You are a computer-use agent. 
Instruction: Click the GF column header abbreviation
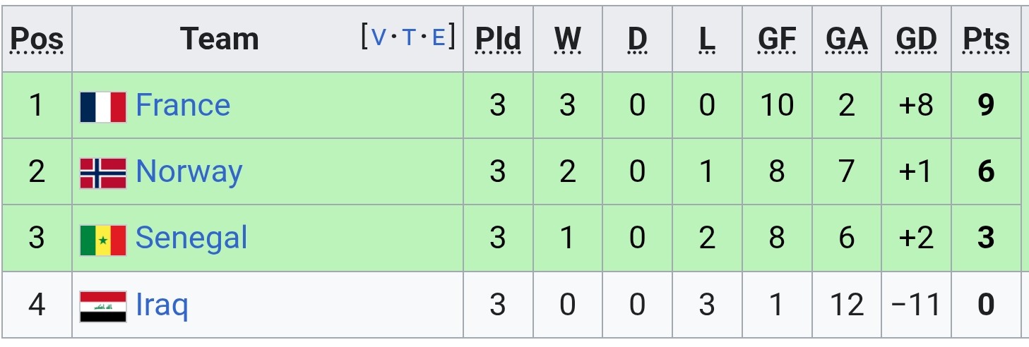[776, 39]
